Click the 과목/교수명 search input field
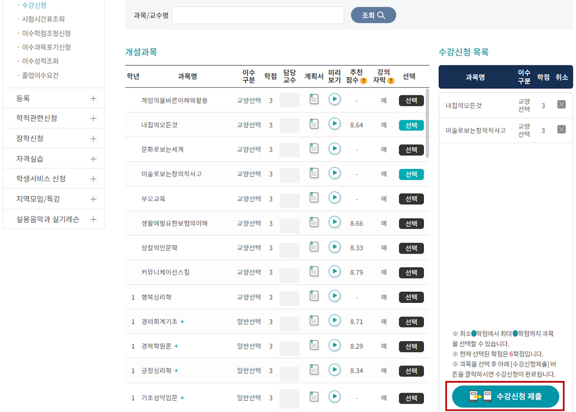Image resolution: width=576 pixels, height=412 pixels. pyautogui.click(x=258, y=15)
